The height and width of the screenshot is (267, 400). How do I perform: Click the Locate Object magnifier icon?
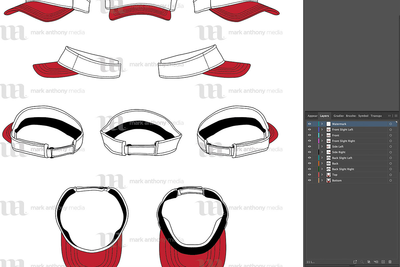362,262
